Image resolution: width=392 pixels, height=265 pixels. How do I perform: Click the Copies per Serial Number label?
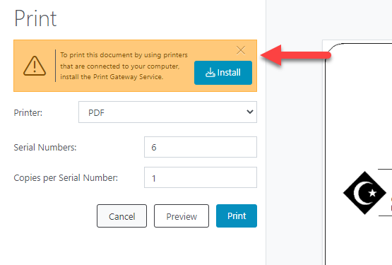66,178
